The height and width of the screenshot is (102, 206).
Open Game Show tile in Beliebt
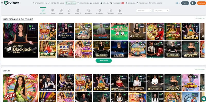pyautogui.click(x=48, y=97)
